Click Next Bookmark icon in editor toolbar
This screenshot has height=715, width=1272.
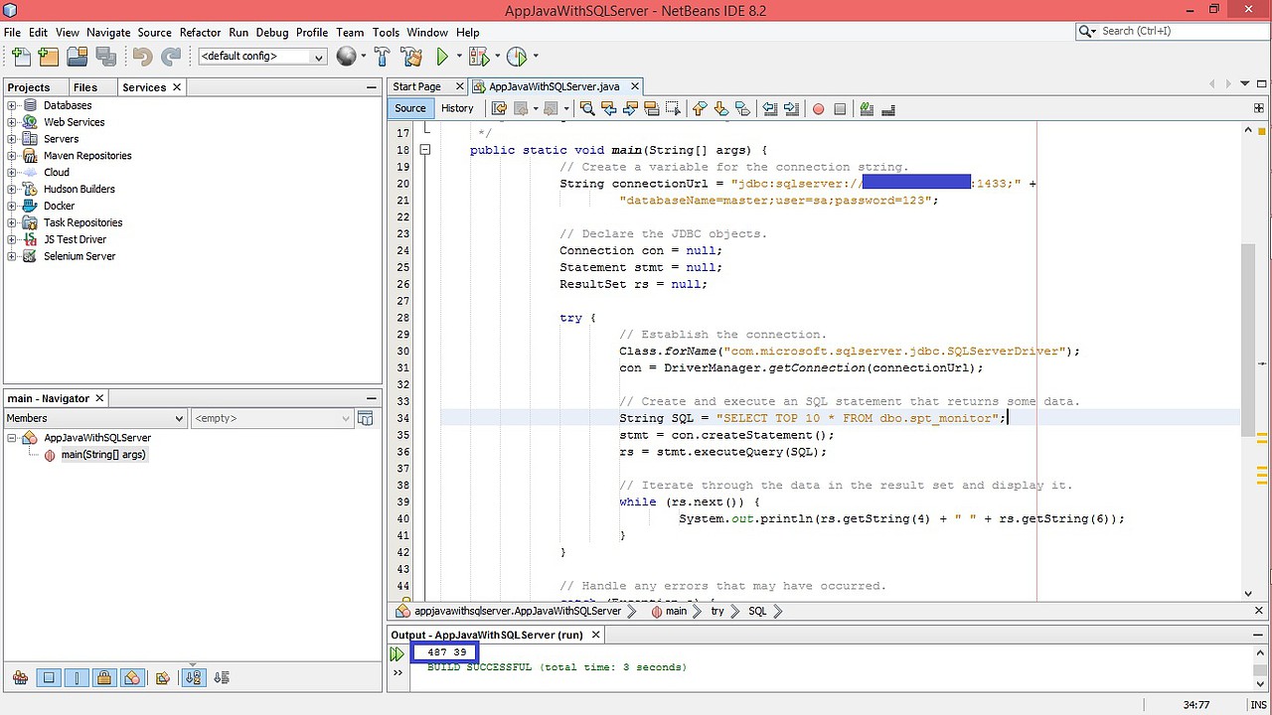(x=721, y=108)
